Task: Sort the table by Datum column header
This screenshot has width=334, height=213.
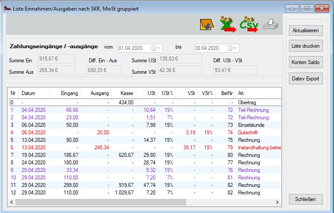Action: click(28, 93)
